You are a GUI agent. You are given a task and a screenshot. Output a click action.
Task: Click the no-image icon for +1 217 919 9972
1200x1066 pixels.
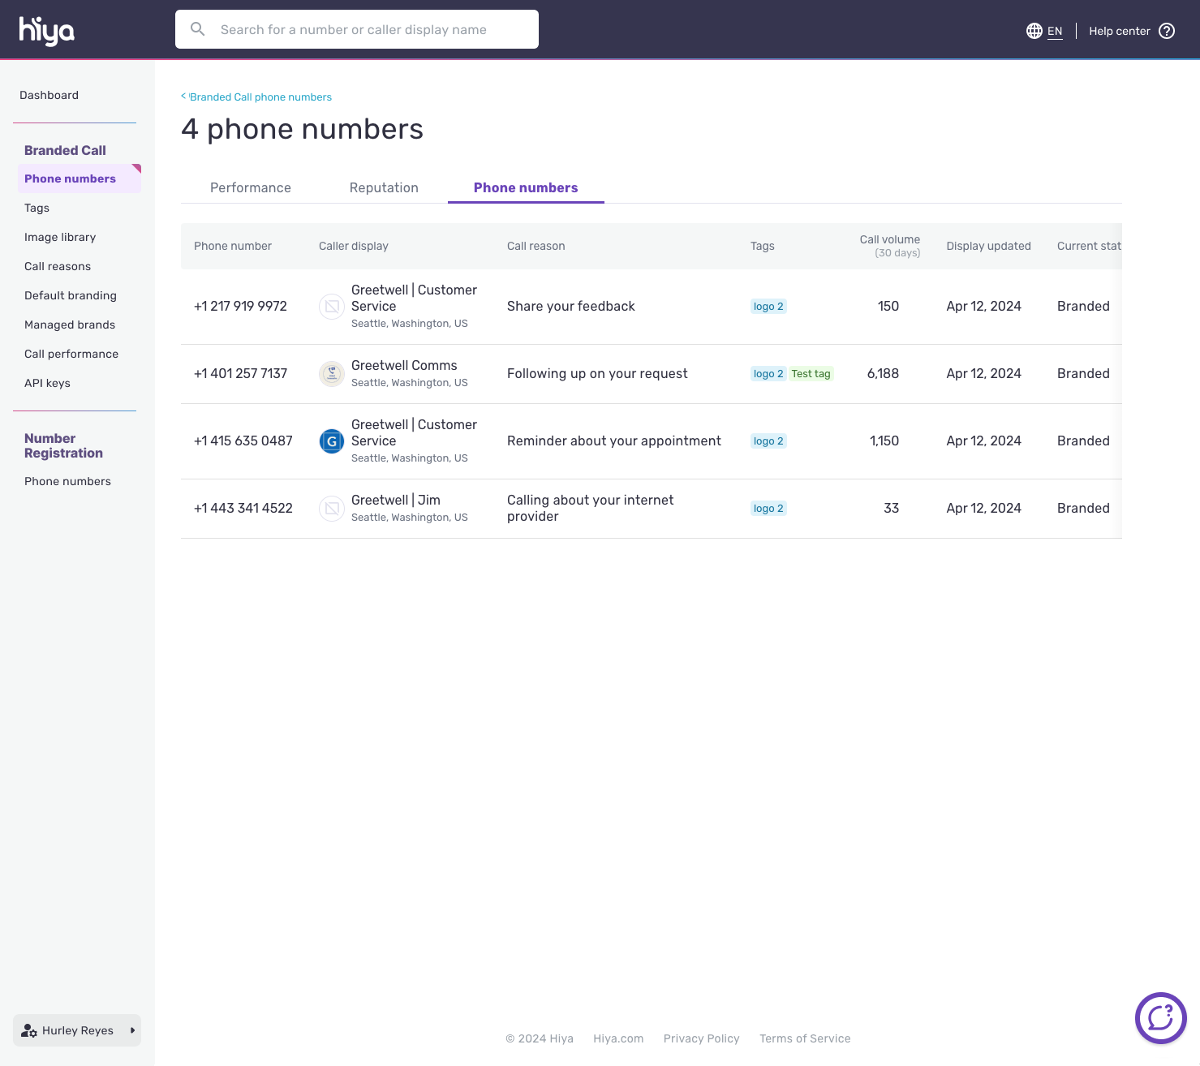(x=331, y=306)
